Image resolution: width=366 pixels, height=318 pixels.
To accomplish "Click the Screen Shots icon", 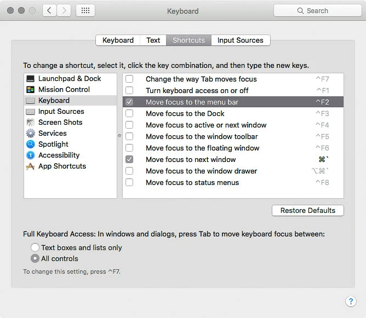I will pos(30,123).
